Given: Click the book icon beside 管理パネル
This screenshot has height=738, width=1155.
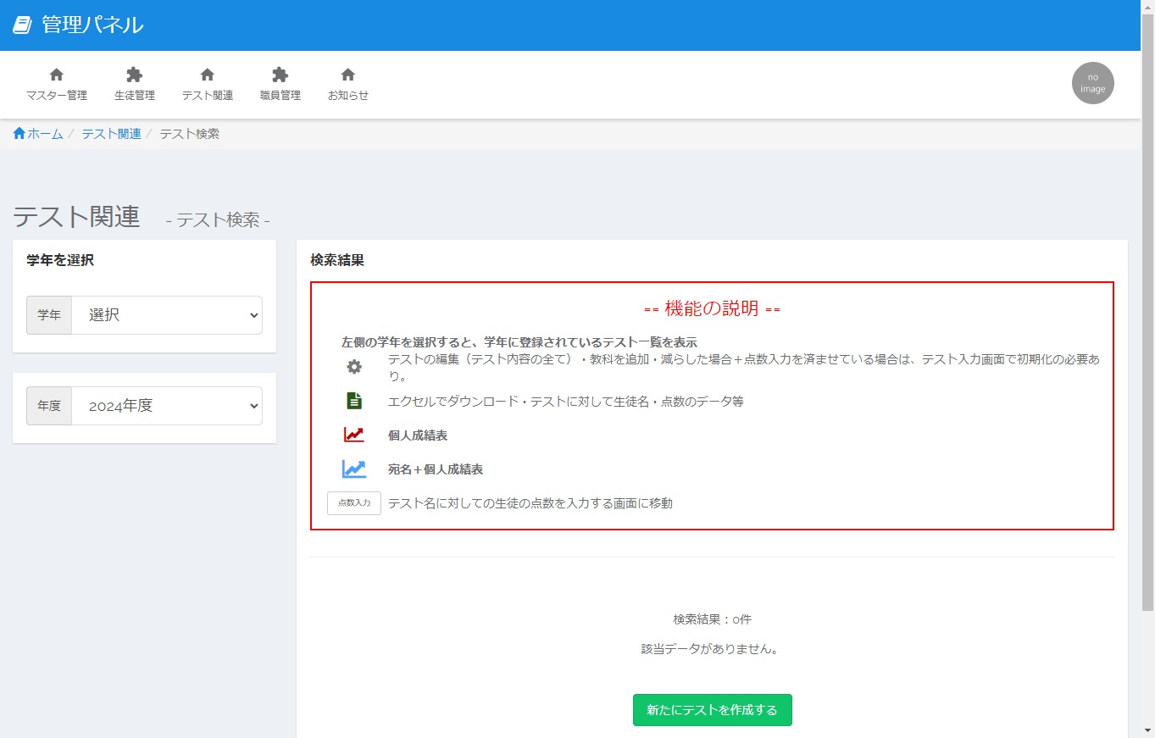Looking at the screenshot, I should (22, 25).
